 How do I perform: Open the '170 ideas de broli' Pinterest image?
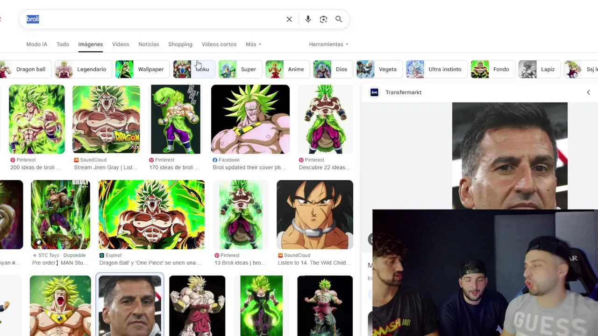(176, 119)
